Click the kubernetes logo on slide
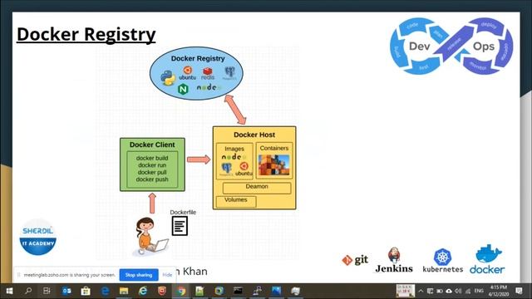Image resolution: width=532 pixels, height=299 pixels. (x=443, y=260)
